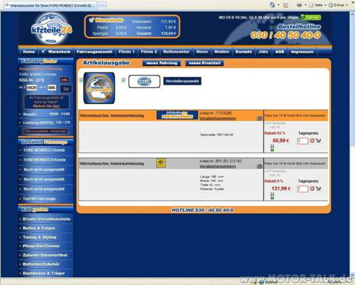Select the Hella manufacturer logo

click(x=144, y=82)
